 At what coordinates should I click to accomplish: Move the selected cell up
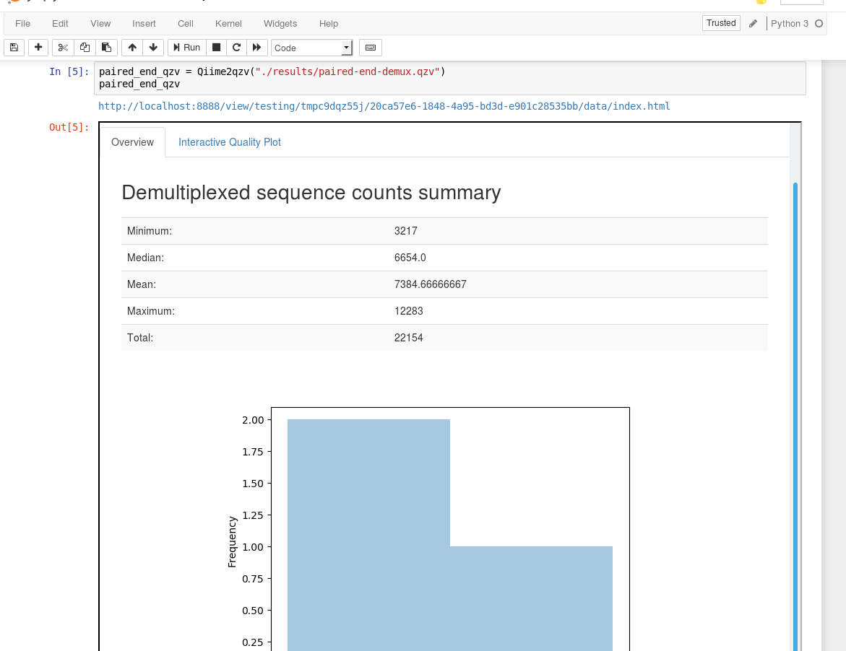pyautogui.click(x=131, y=47)
